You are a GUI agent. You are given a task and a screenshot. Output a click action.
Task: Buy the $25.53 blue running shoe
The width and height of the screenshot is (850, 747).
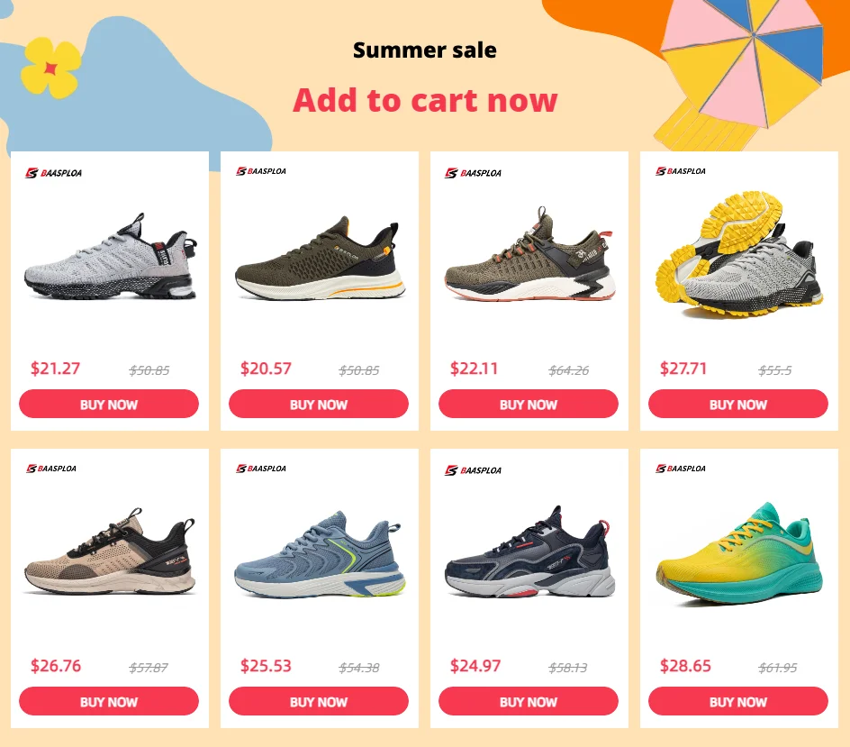tap(319, 701)
